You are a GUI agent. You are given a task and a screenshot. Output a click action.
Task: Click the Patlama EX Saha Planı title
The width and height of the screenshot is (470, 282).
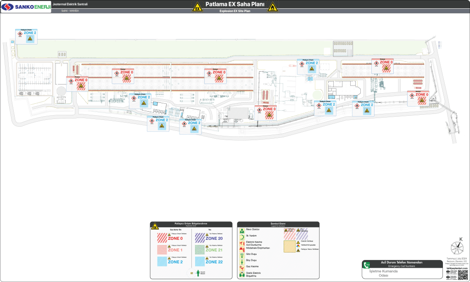(235, 5)
